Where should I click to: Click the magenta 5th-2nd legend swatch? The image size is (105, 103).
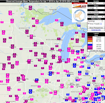[x=90, y=47]
